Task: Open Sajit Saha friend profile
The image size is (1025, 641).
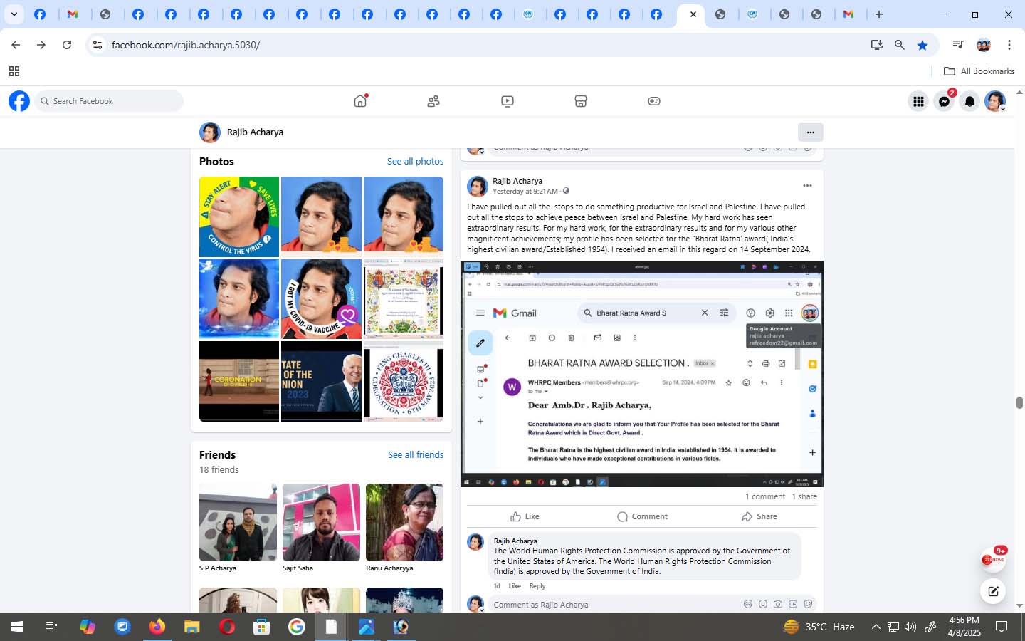Action: pyautogui.click(x=321, y=522)
